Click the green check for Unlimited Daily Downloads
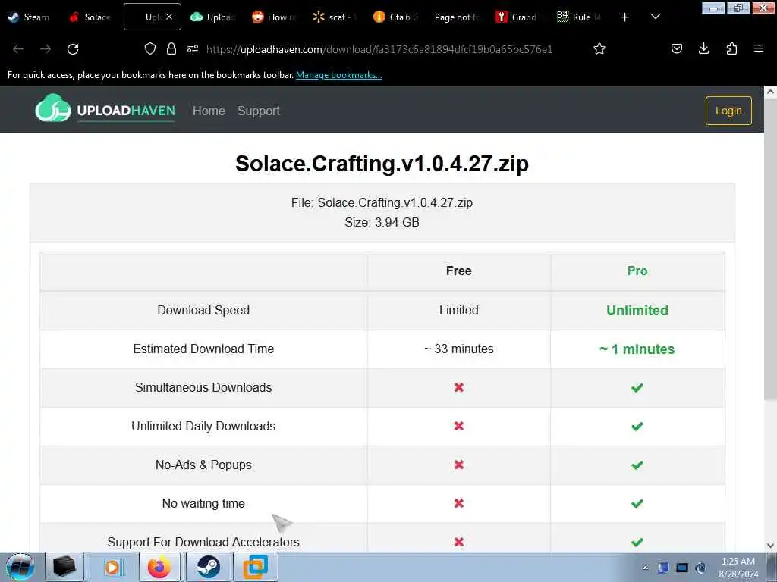The height and width of the screenshot is (582, 777). (637, 426)
